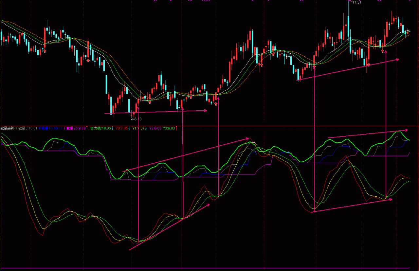Screen dimensions: 419x271
Task: Click the cyan down arrow after Y1 value
Action: click(x=146, y=128)
